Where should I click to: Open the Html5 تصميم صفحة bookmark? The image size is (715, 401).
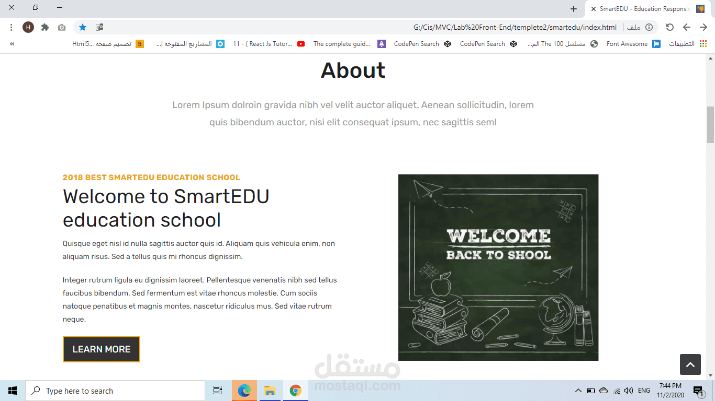[x=108, y=44]
